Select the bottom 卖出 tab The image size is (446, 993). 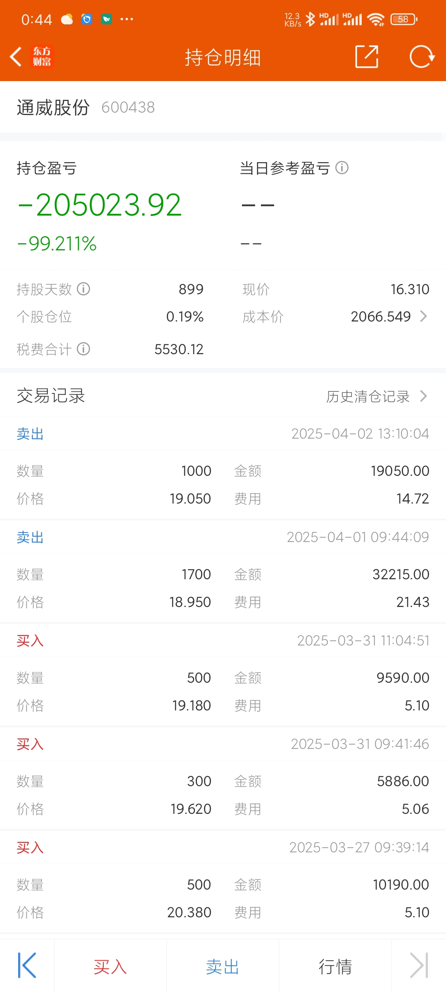click(x=223, y=967)
